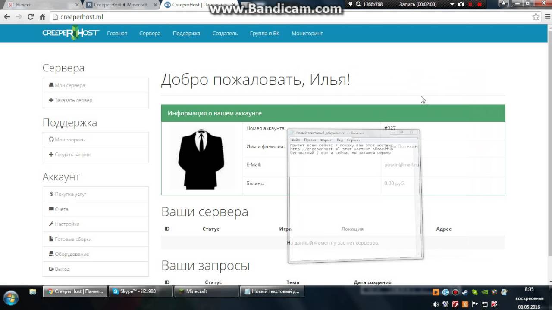The width and height of the screenshot is (552, 310).
Task: Switch to Новый текстовый taskbar button
Action: point(272,291)
